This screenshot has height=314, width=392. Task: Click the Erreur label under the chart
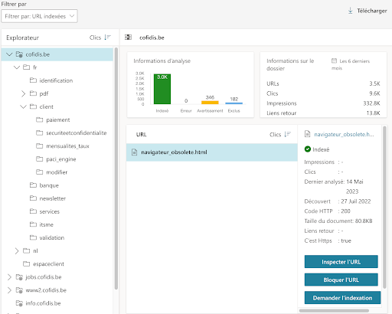pyautogui.click(x=186, y=111)
